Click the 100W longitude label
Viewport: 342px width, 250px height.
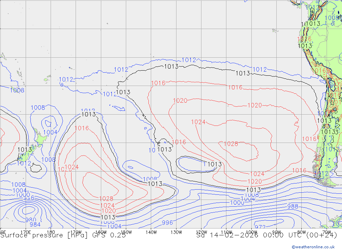point(251,232)
